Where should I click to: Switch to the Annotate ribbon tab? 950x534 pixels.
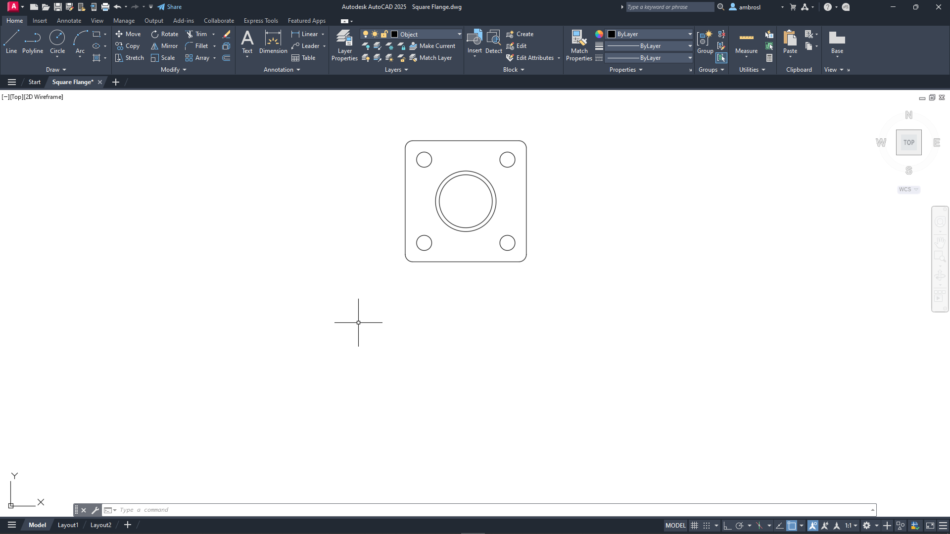point(69,21)
